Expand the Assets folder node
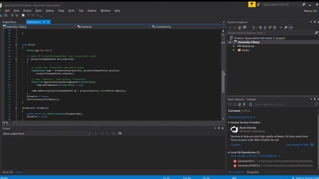Viewport: 319px width, 179px height. click(x=234, y=50)
